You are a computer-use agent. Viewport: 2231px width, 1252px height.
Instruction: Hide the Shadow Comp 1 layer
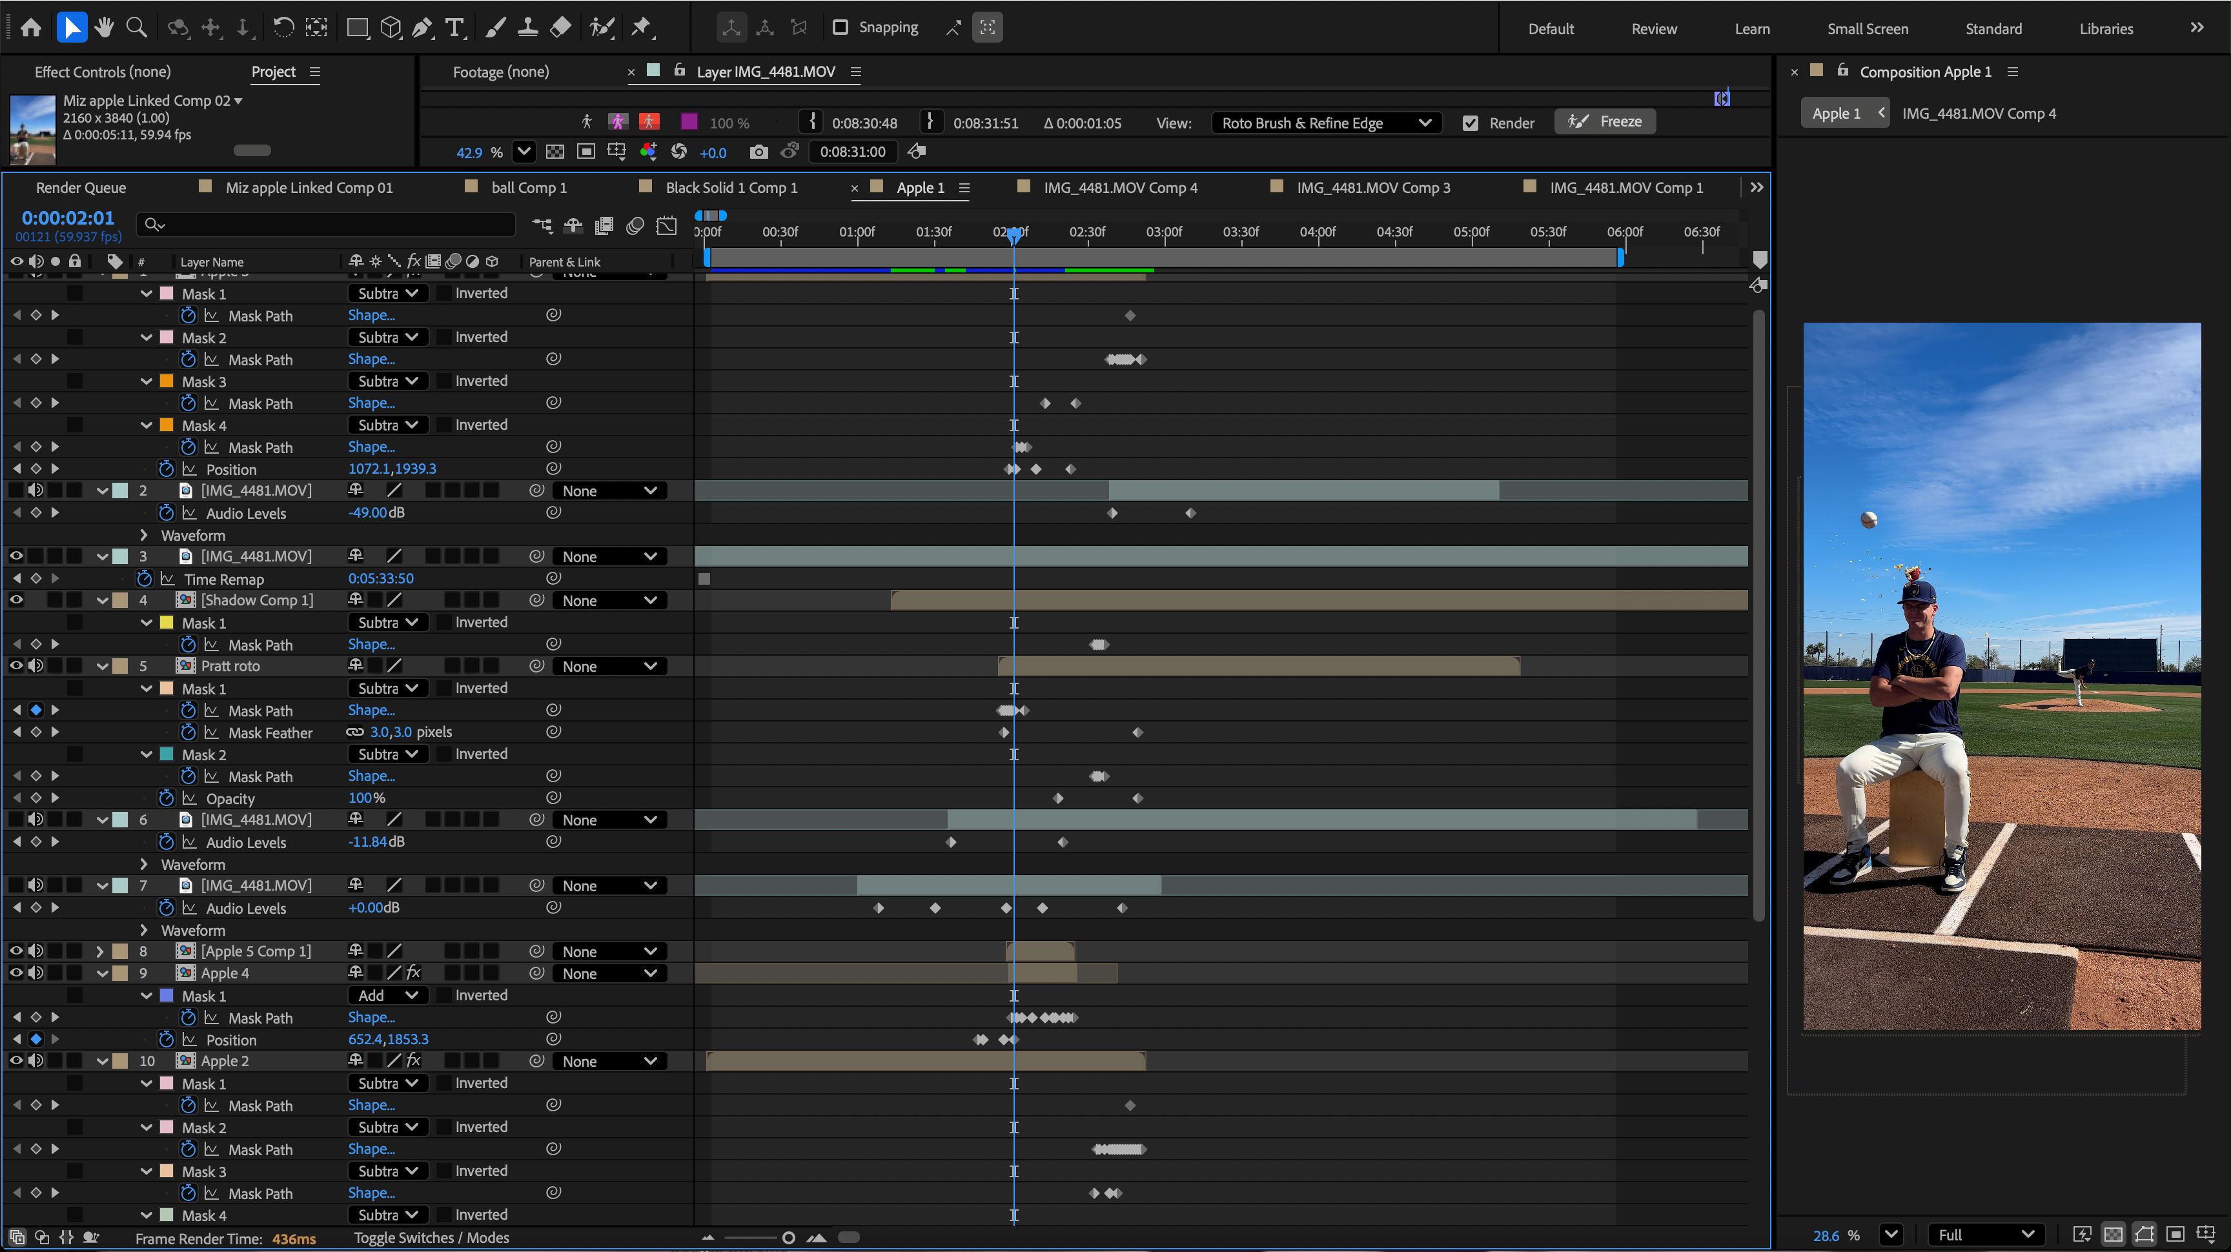pos(16,600)
